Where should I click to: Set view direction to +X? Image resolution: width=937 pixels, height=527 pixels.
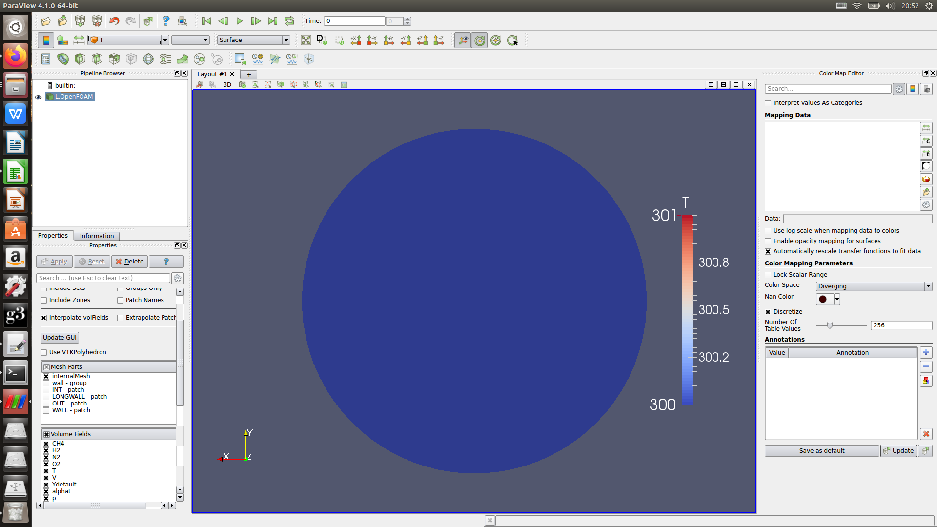[356, 41]
